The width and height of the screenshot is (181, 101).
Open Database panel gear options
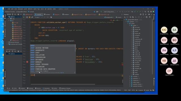tap(149, 14)
